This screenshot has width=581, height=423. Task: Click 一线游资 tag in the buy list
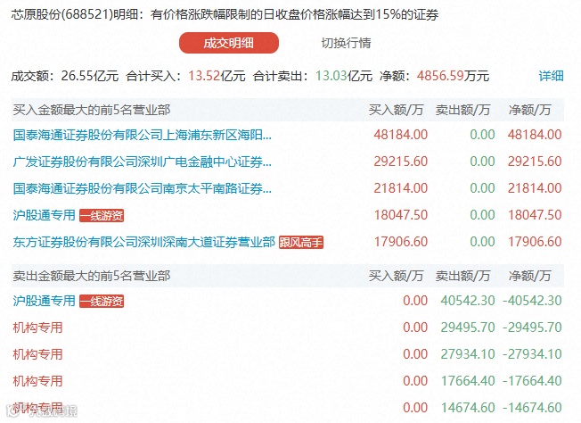pos(102,216)
